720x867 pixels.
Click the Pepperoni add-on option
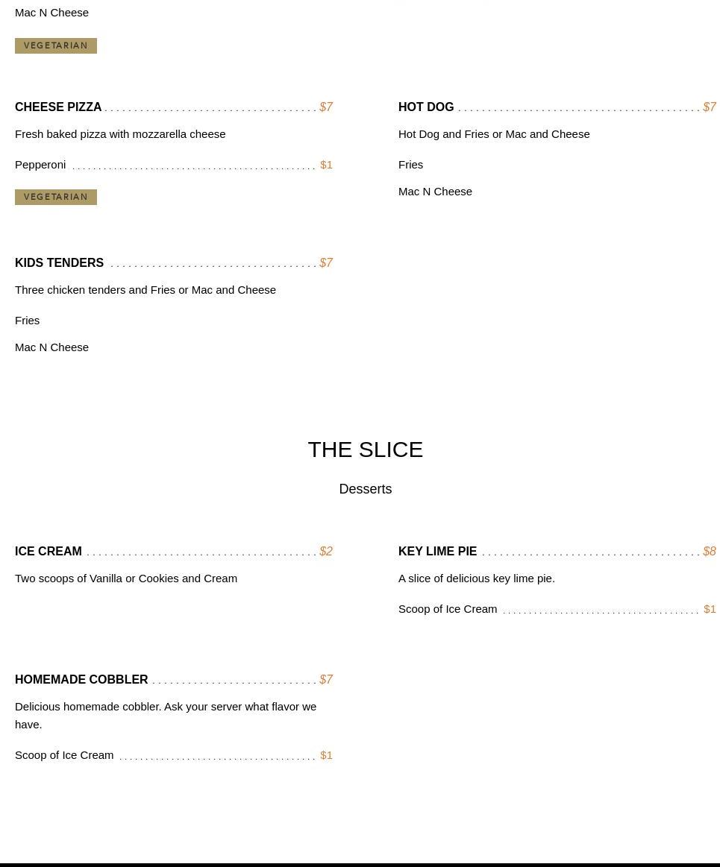pos(40,165)
